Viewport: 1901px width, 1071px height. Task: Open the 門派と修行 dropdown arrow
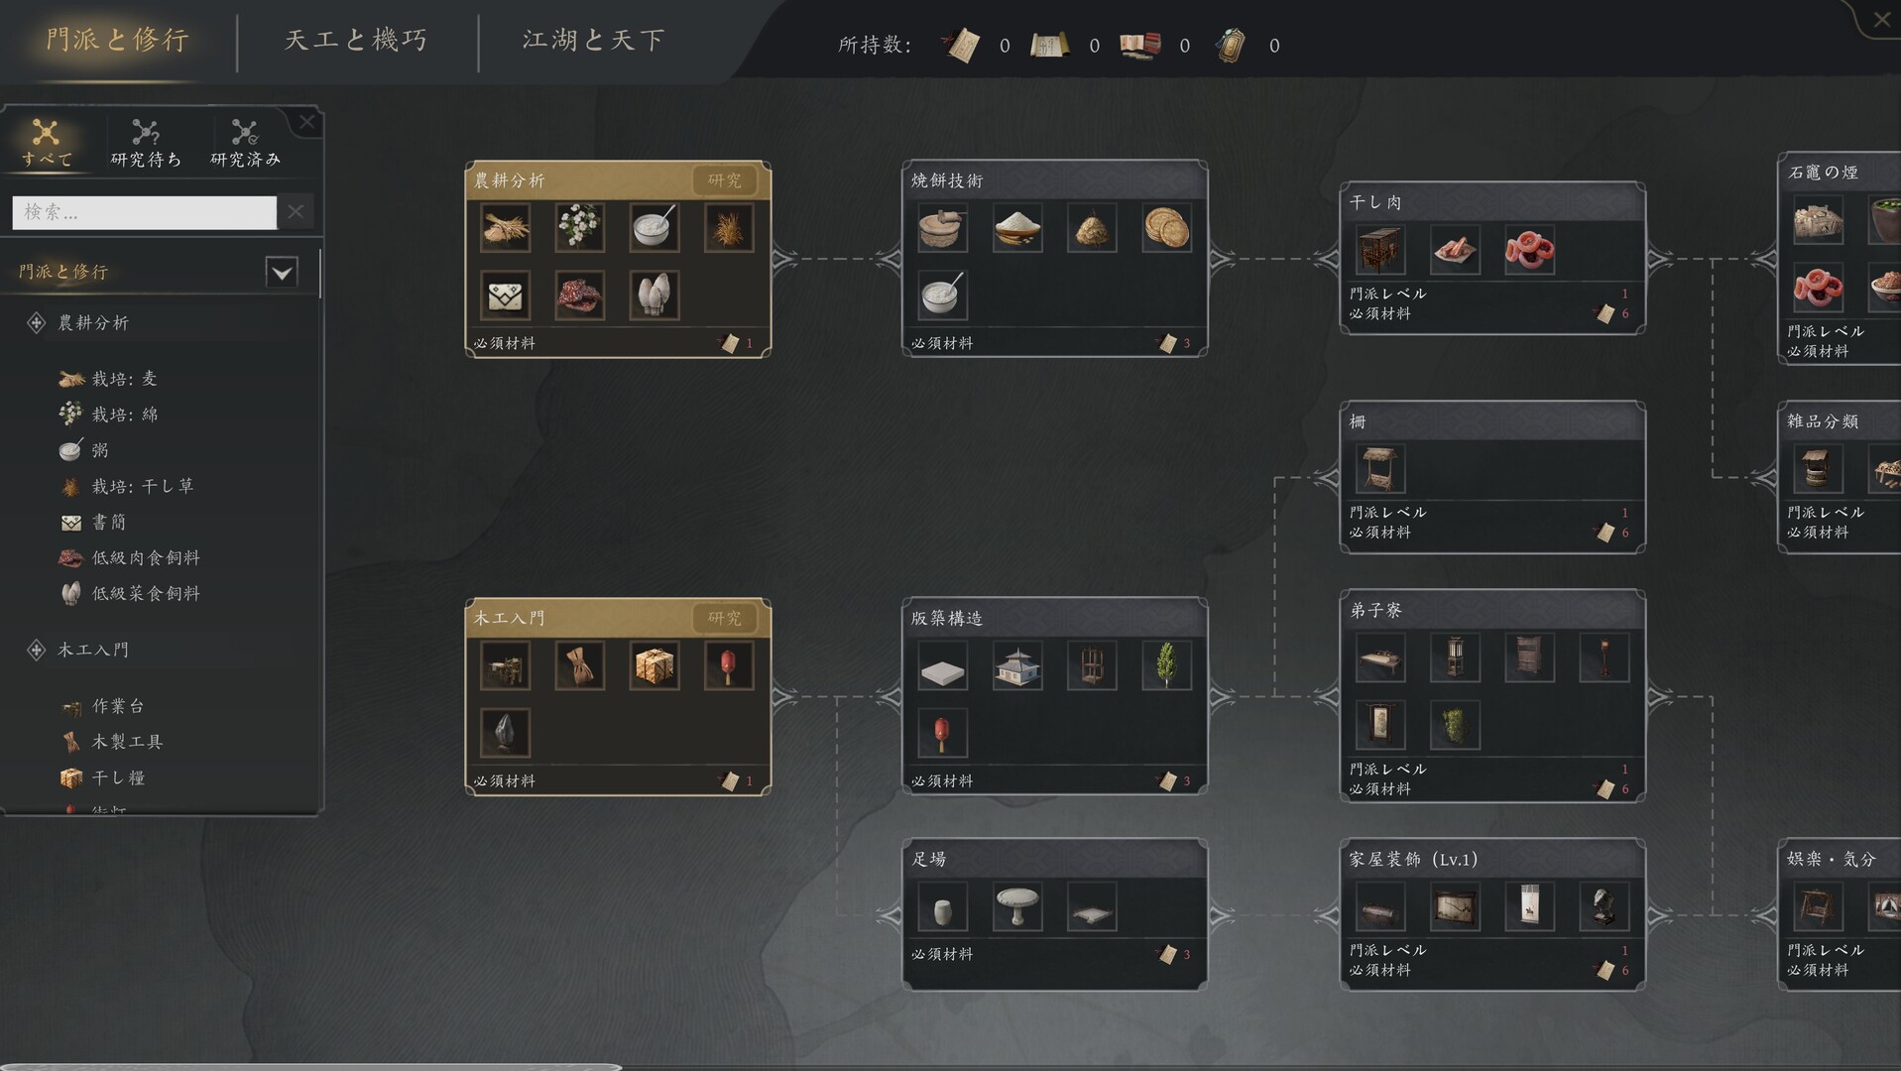coord(282,272)
